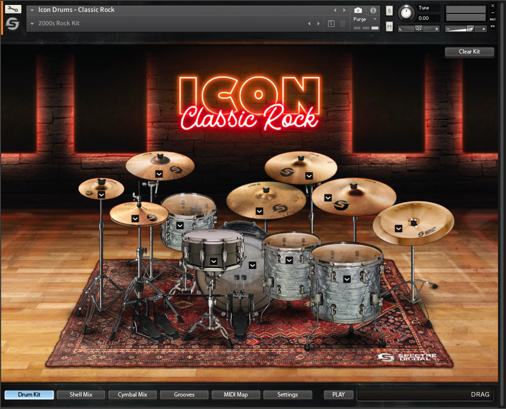The height and width of the screenshot is (409, 506).
Task: Adjust the pan slider in the header
Action: [x=418, y=27]
